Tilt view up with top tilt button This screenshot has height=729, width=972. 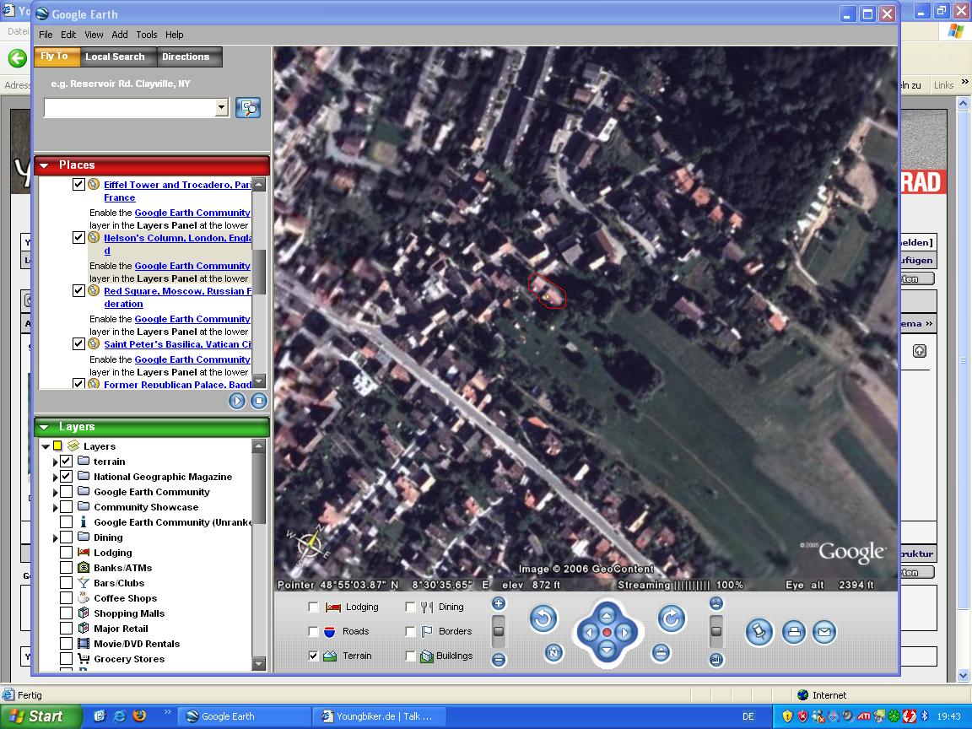tap(716, 603)
